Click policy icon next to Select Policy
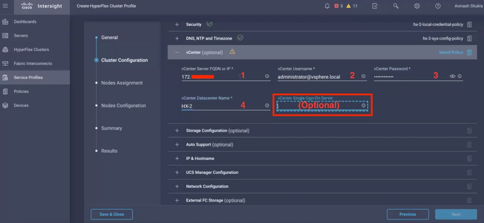 [469, 52]
